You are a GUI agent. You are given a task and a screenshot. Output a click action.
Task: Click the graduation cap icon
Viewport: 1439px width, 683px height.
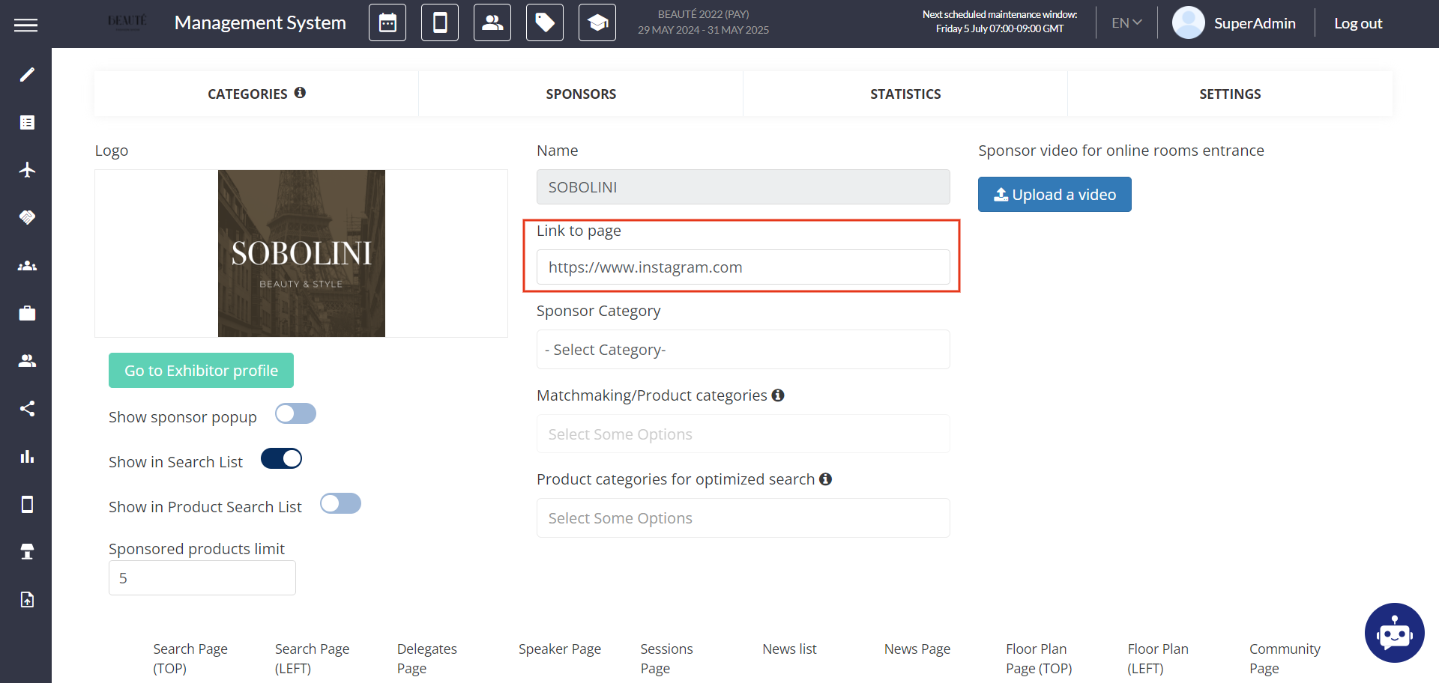(x=597, y=22)
